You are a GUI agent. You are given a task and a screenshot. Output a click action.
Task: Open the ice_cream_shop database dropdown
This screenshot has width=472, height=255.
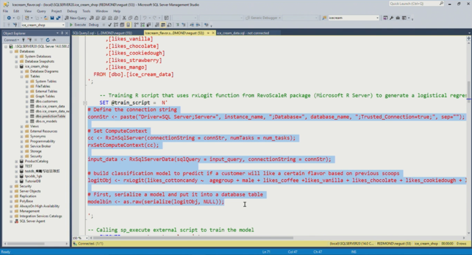63,25
